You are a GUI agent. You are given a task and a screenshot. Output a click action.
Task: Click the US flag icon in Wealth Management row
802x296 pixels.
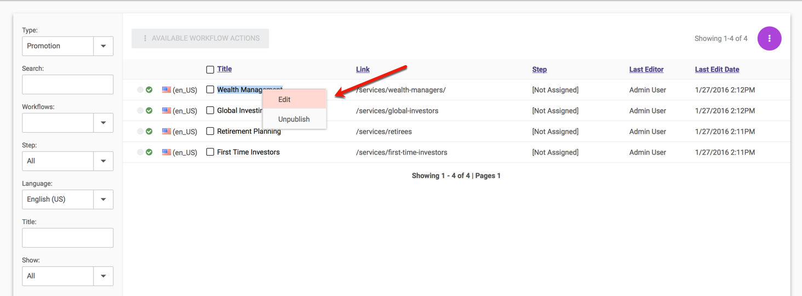(167, 89)
